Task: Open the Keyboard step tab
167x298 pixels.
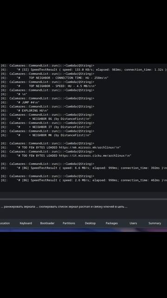Action: (x=26, y=223)
